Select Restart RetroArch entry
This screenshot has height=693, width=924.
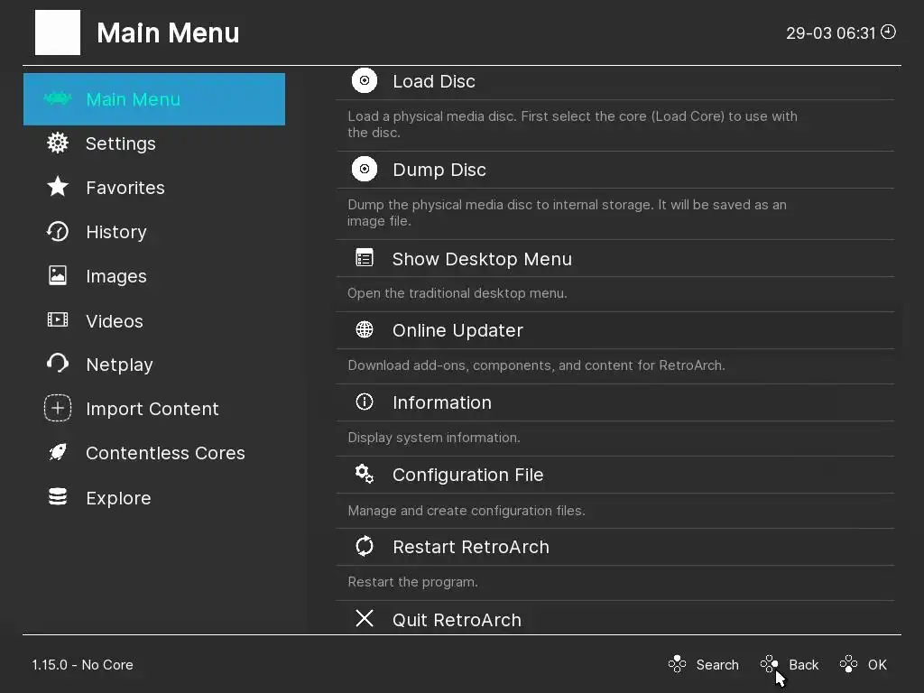coord(615,547)
